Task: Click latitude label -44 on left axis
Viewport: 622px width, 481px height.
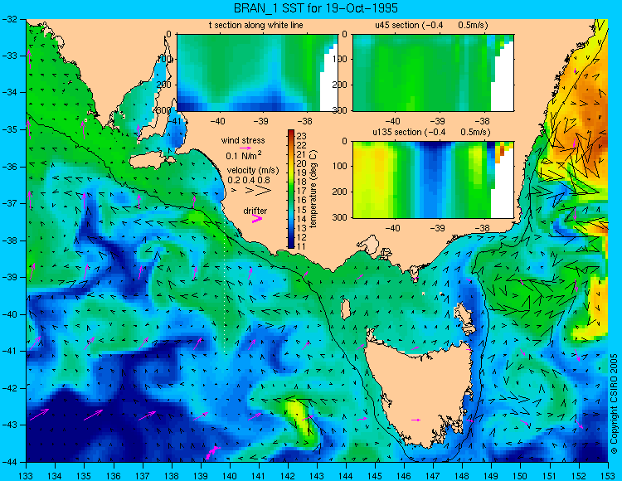Action: click(x=10, y=462)
